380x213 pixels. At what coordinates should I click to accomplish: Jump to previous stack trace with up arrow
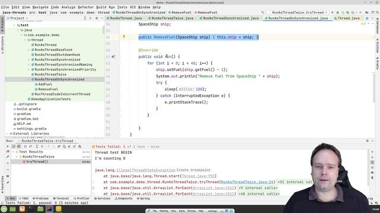coord(372,152)
